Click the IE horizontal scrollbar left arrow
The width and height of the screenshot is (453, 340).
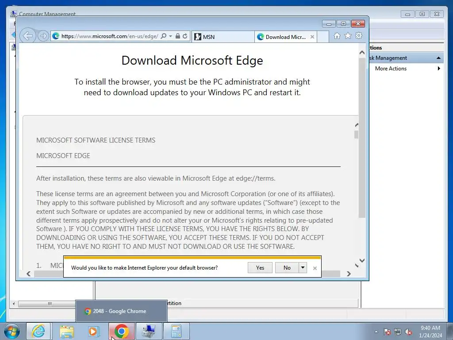28,274
